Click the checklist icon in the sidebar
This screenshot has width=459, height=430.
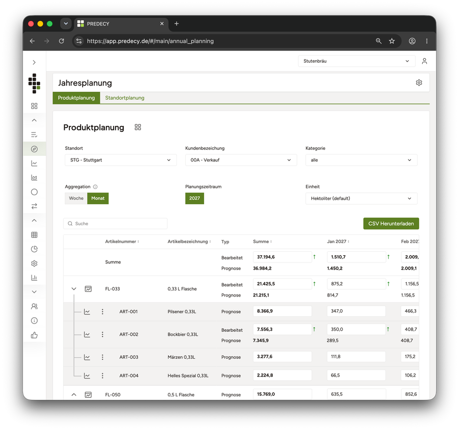(34, 135)
